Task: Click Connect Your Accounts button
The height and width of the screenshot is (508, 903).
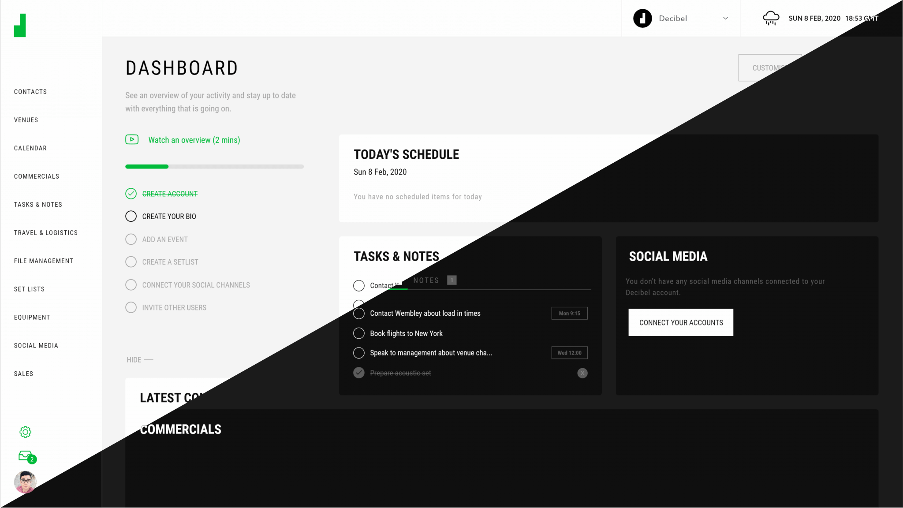Action: 680,322
